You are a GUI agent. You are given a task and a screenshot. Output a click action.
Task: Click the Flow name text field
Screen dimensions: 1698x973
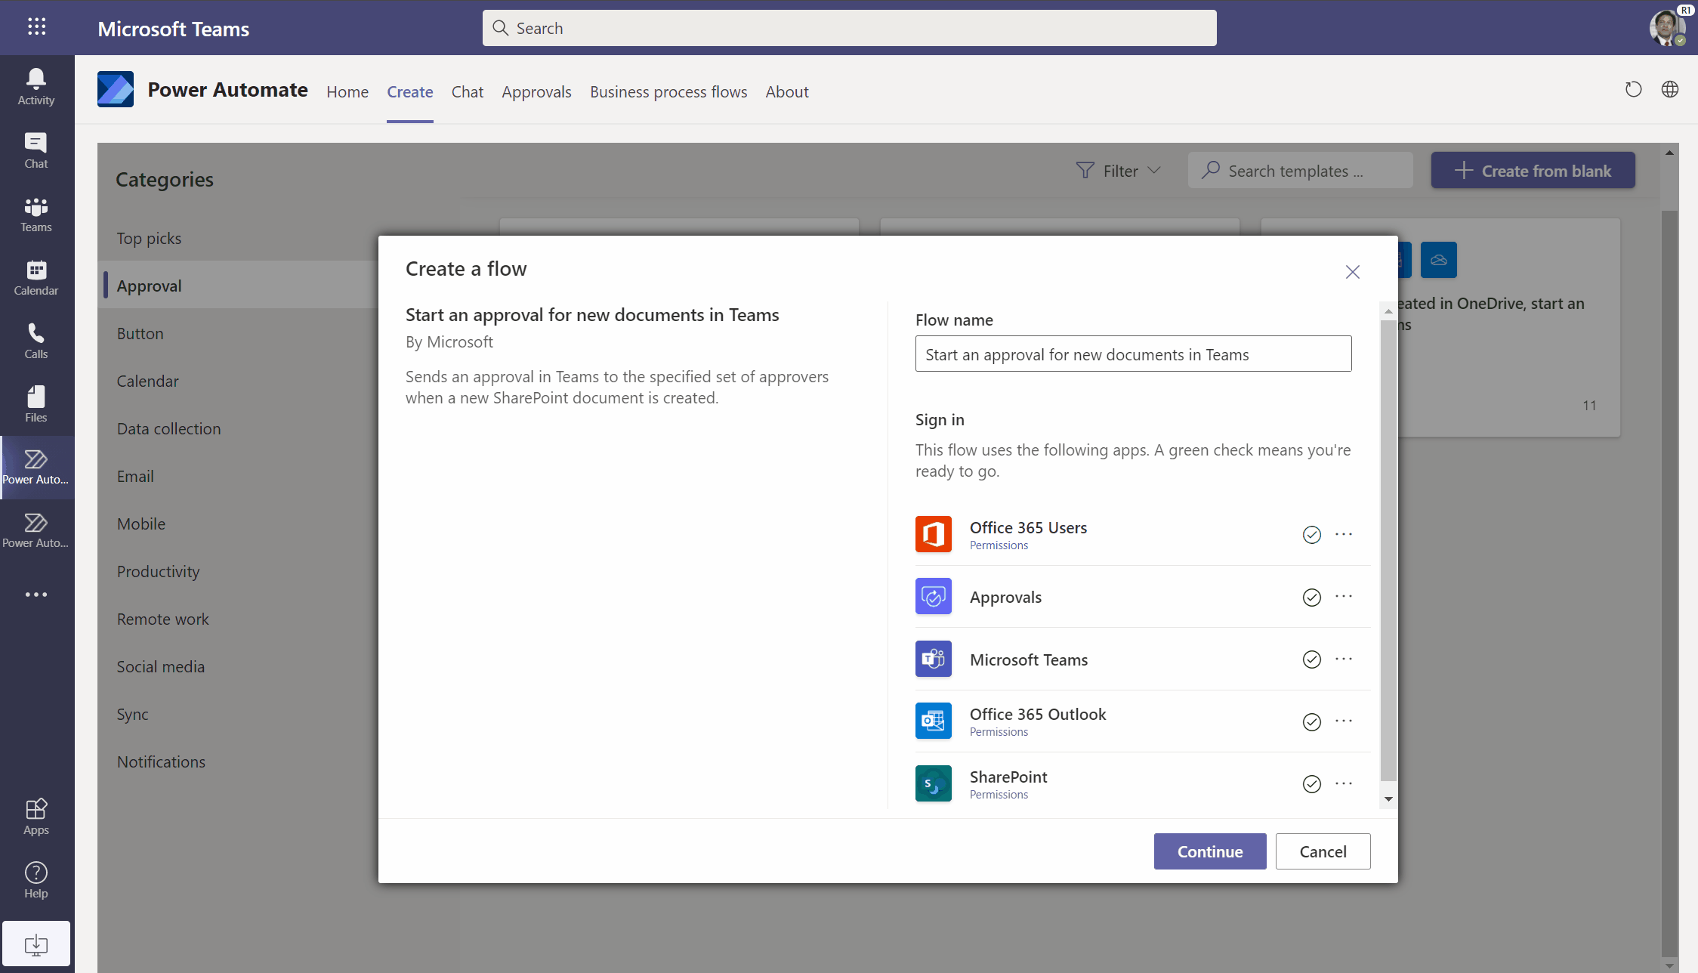click(1132, 354)
